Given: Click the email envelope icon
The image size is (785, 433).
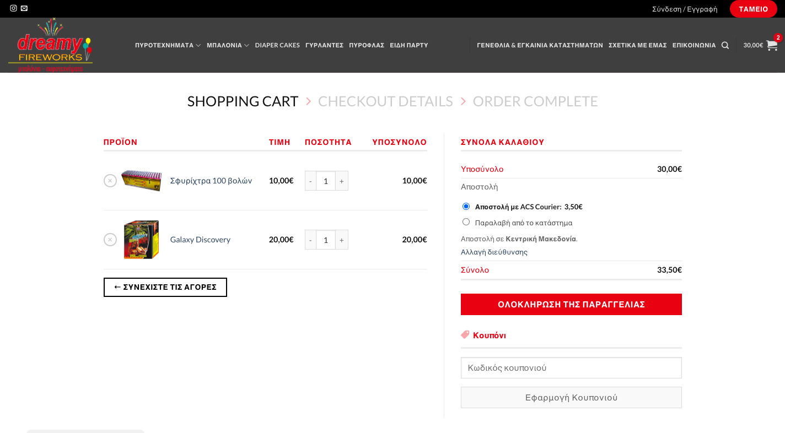Looking at the screenshot, I should pyautogui.click(x=24, y=8).
